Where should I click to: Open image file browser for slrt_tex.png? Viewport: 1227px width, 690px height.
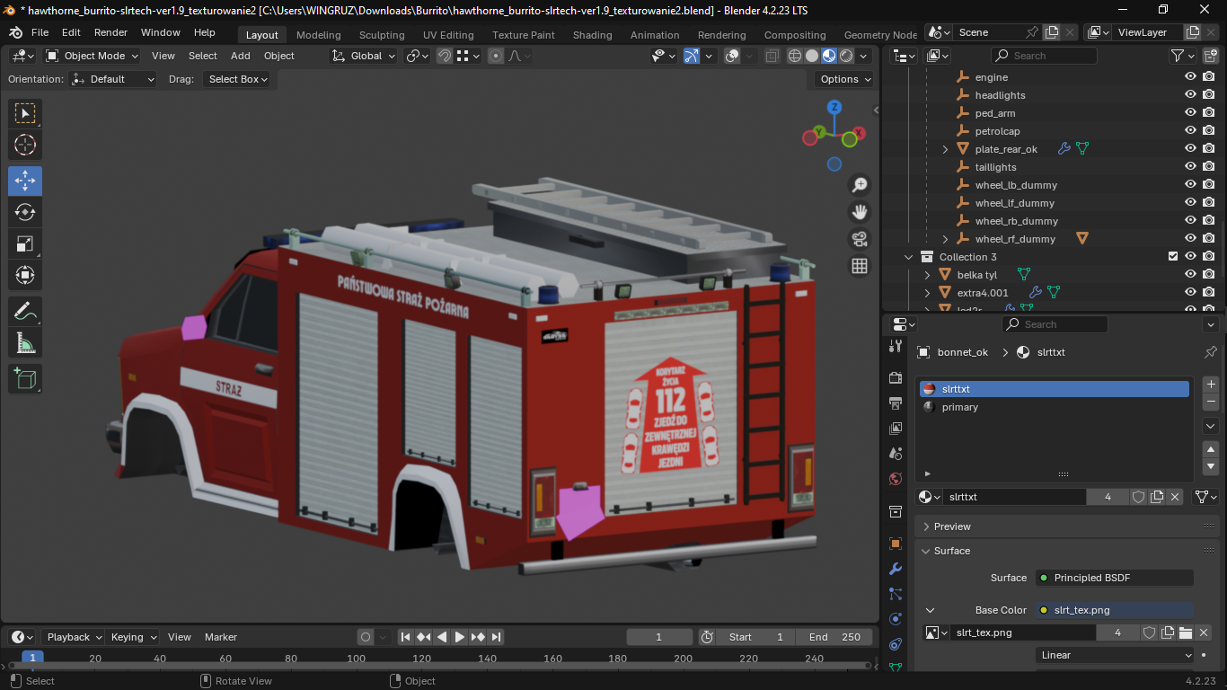pyautogui.click(x=1186, y=632)
